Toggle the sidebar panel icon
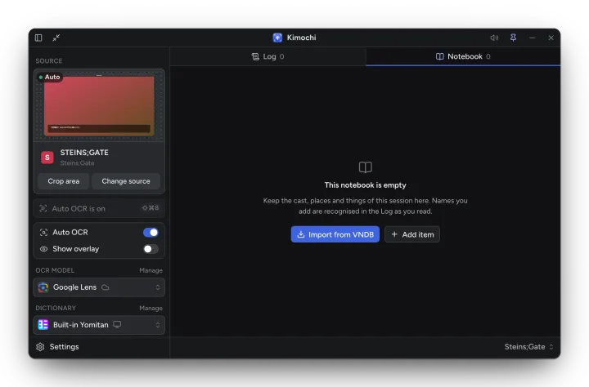Viewport: 589px width, 387px height. 38,38
